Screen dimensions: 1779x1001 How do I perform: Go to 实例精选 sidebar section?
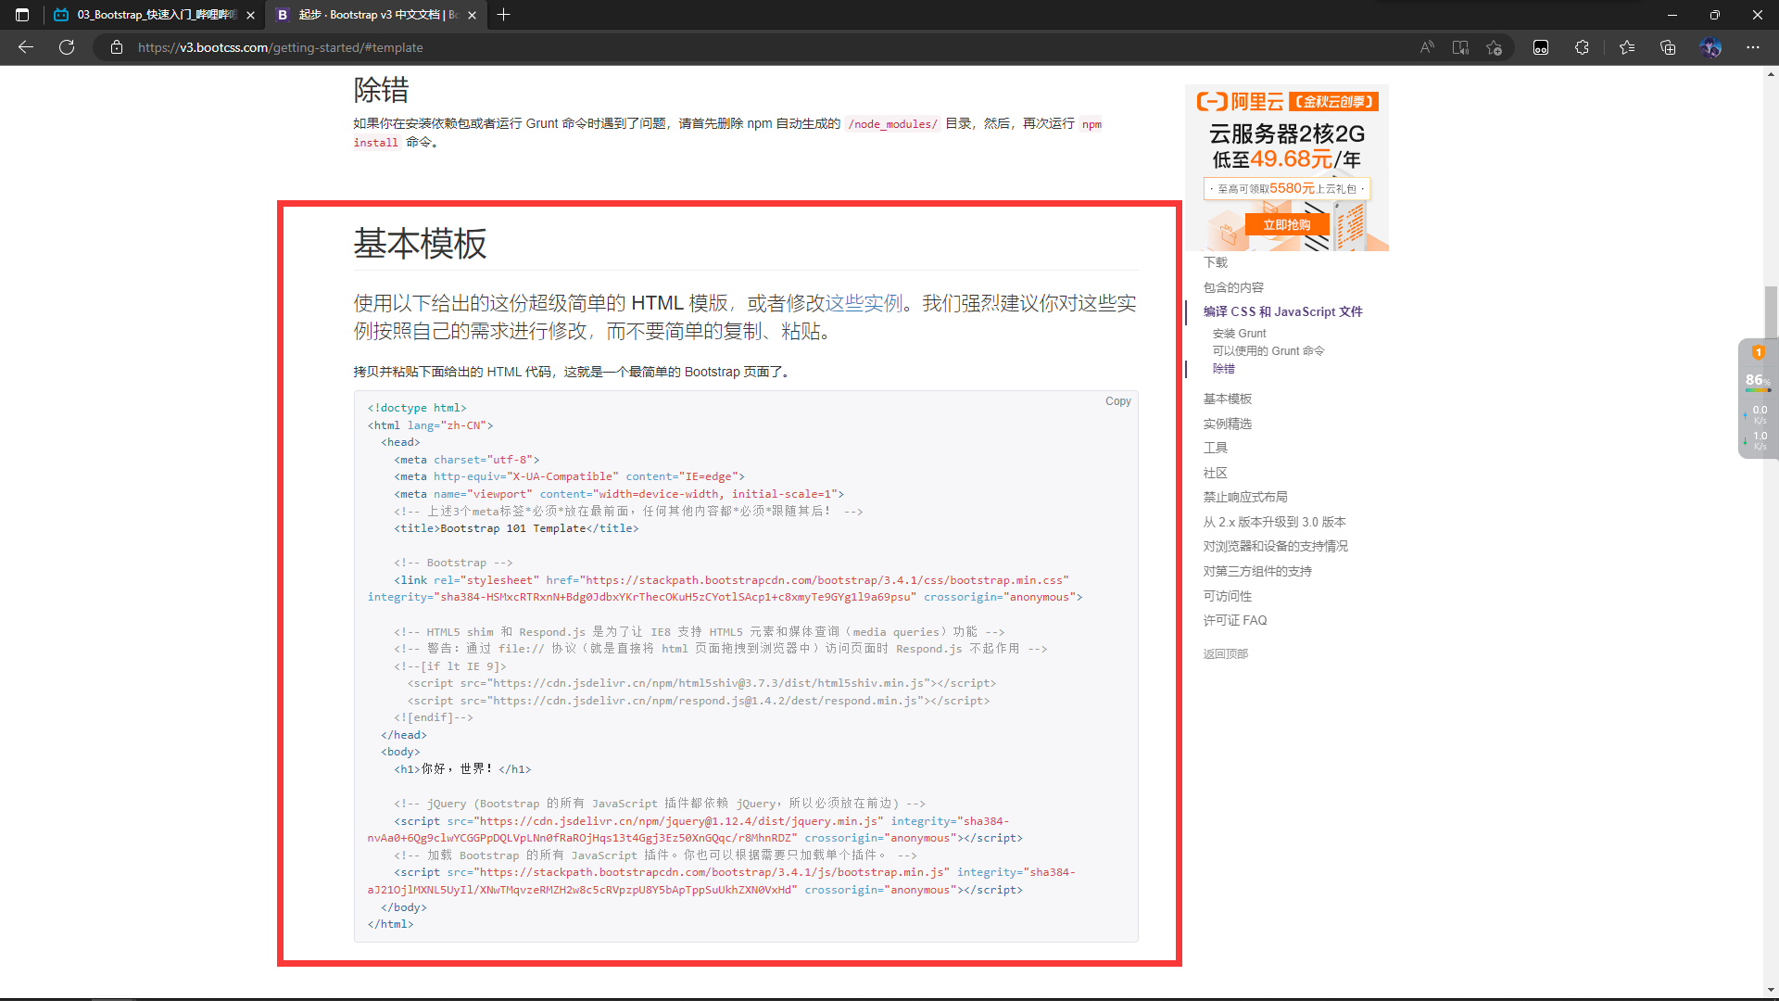1227,424
